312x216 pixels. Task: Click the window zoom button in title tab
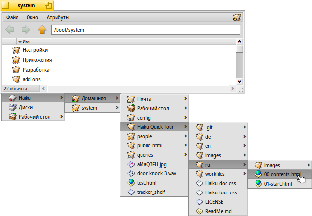click(x=48, y=6)
